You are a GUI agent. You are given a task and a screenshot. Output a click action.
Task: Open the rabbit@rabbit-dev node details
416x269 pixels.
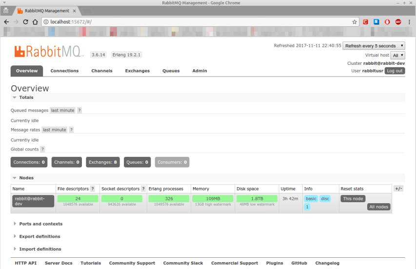pyautogui.click(x=33, y=201)
